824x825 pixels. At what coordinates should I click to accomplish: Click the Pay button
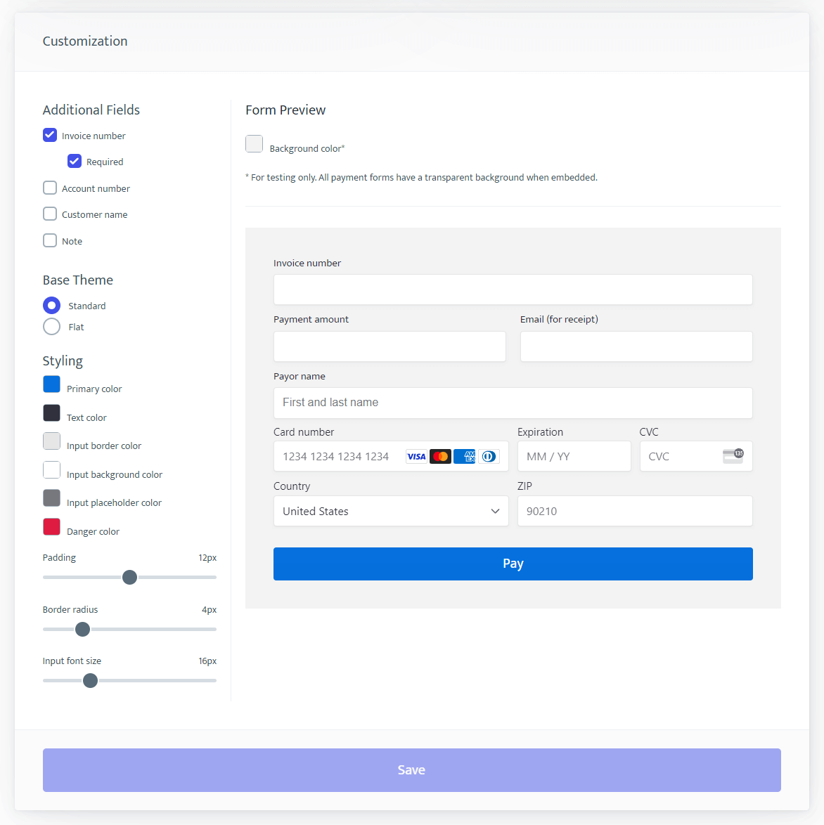pyautogui.click(x=513, y=564)
